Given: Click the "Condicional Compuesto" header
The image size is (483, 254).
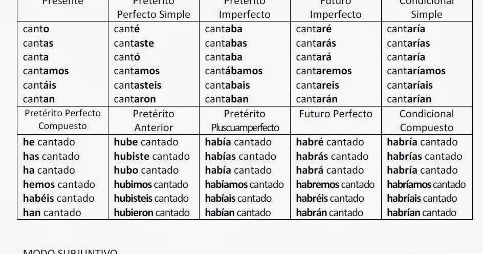Looking at the screenshot, I should tap(427, 120).
